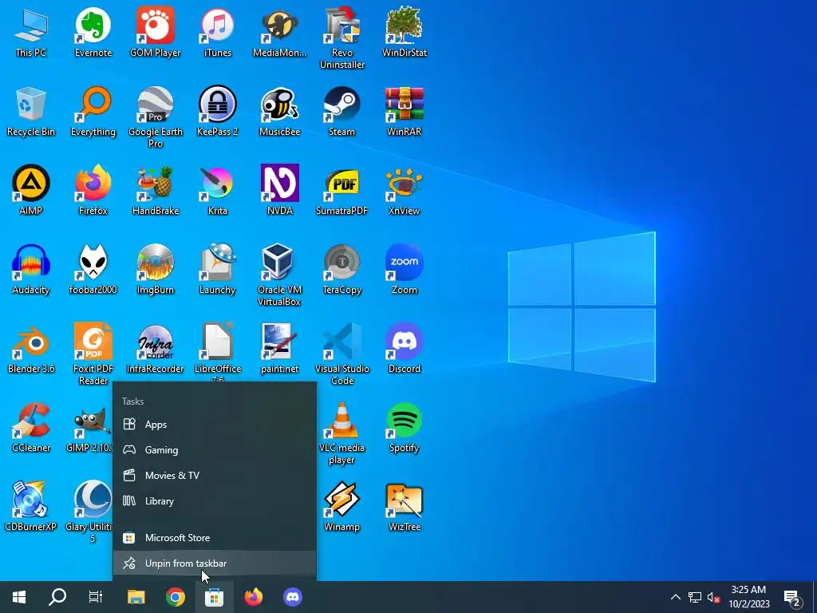Select the TeraCopy desktop shortcut

tap(342, 269)
